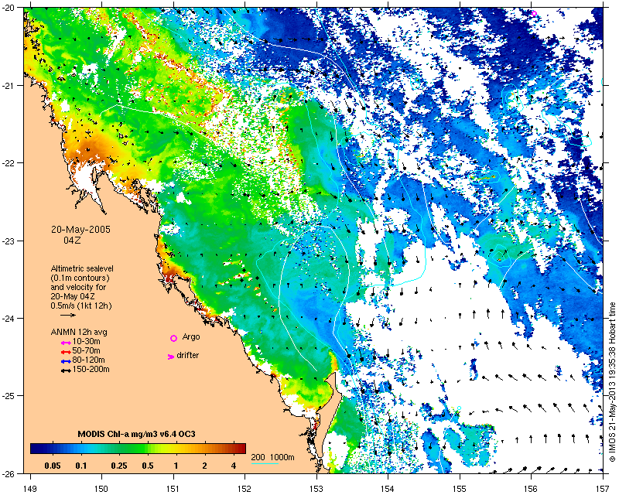Click the black 150-200m arrow symbol
The height and width of the screenshot is (495, 619).
pyautogui.click(x=66, y=370)
